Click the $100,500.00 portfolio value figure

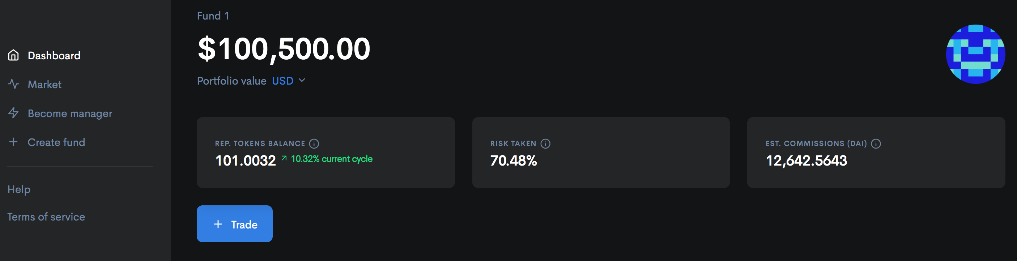pyautogui.click(x=284, y=49)
